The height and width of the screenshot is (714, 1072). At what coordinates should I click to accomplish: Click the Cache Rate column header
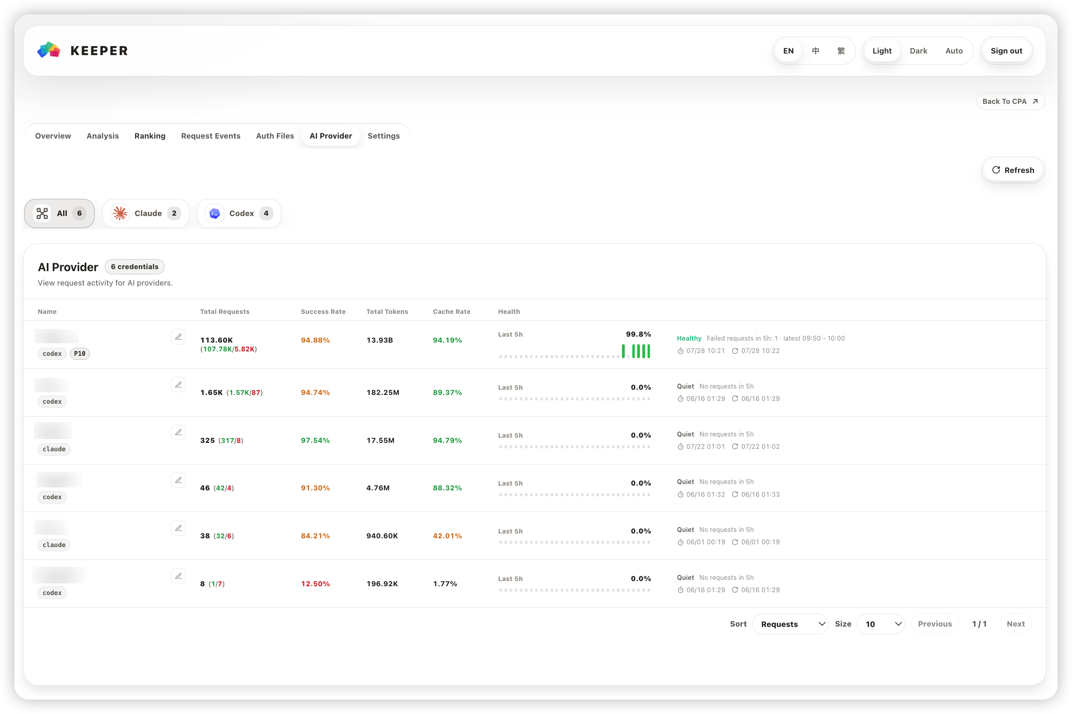coord(451,311)
